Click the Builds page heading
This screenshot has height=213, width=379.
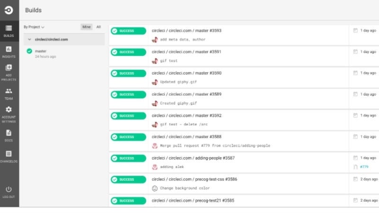33,10
